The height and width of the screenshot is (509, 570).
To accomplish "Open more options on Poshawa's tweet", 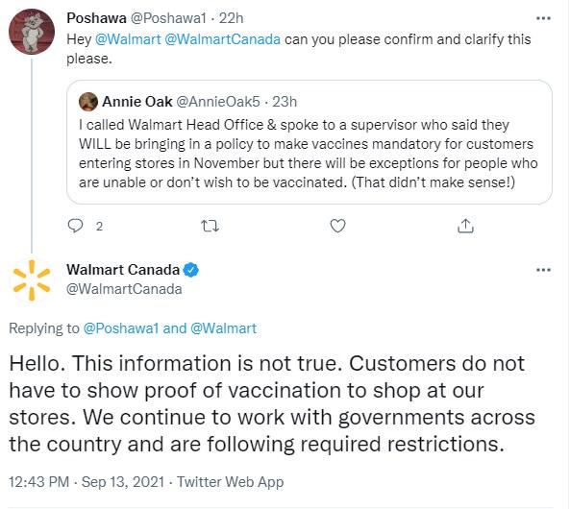I will point(543,18).
